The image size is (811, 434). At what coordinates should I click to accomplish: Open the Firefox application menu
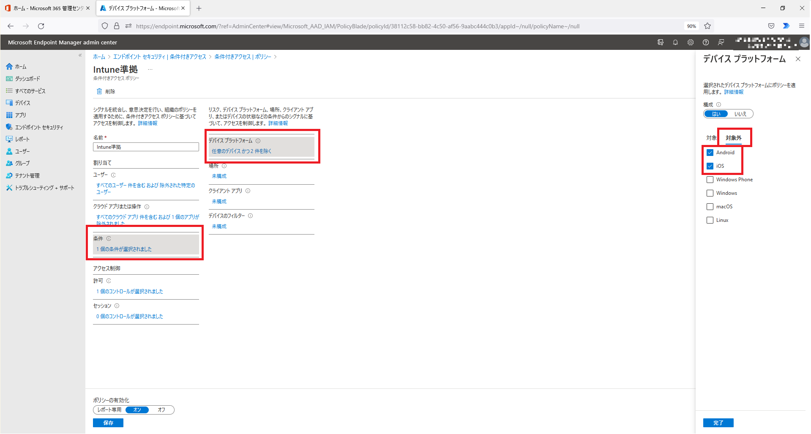coord(801,26)
